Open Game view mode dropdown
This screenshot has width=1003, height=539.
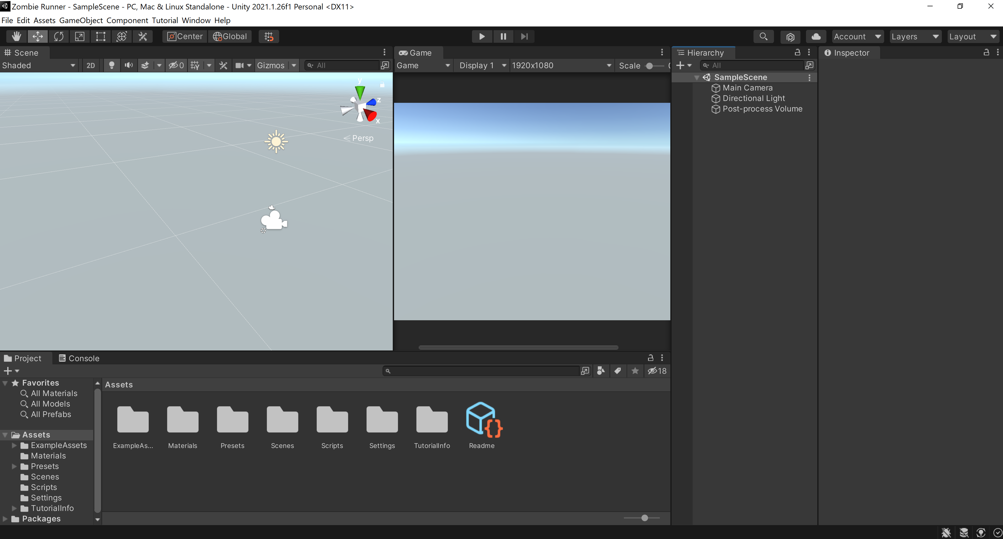(423, 65)
